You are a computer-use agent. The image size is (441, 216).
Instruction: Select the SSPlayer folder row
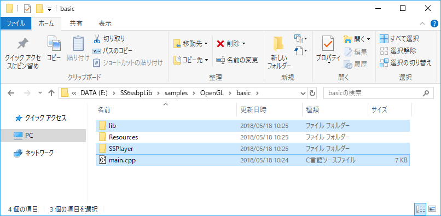tap(253, 149)
